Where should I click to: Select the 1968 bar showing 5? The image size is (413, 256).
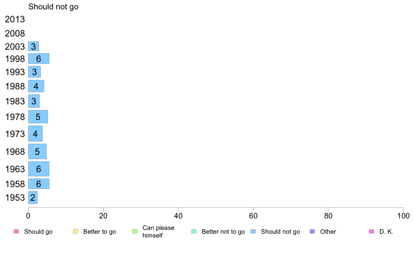click(37, 151)
